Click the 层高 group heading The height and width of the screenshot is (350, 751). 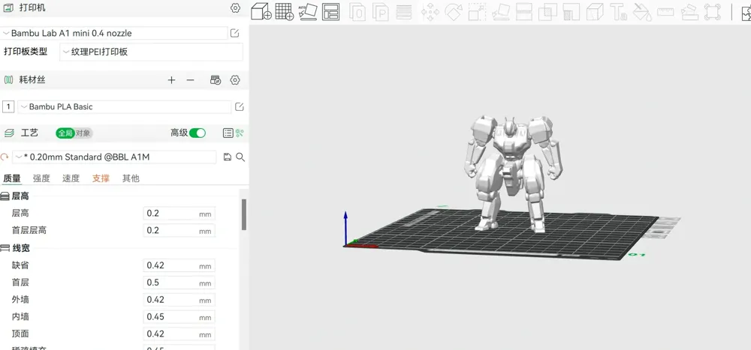20,196
